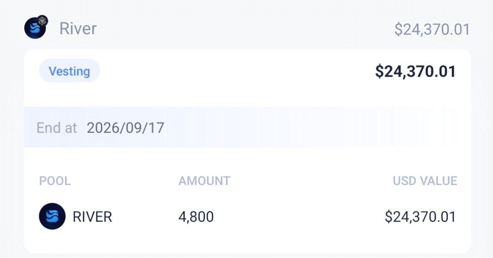Image resolution: width=493 pixels, height=258 pixels.
Task: Open the River protocol name heading
Action: [x=78, y=28]
